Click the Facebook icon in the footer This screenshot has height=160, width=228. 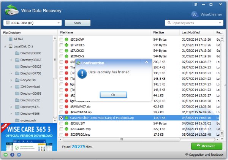[x=12, y=155]
